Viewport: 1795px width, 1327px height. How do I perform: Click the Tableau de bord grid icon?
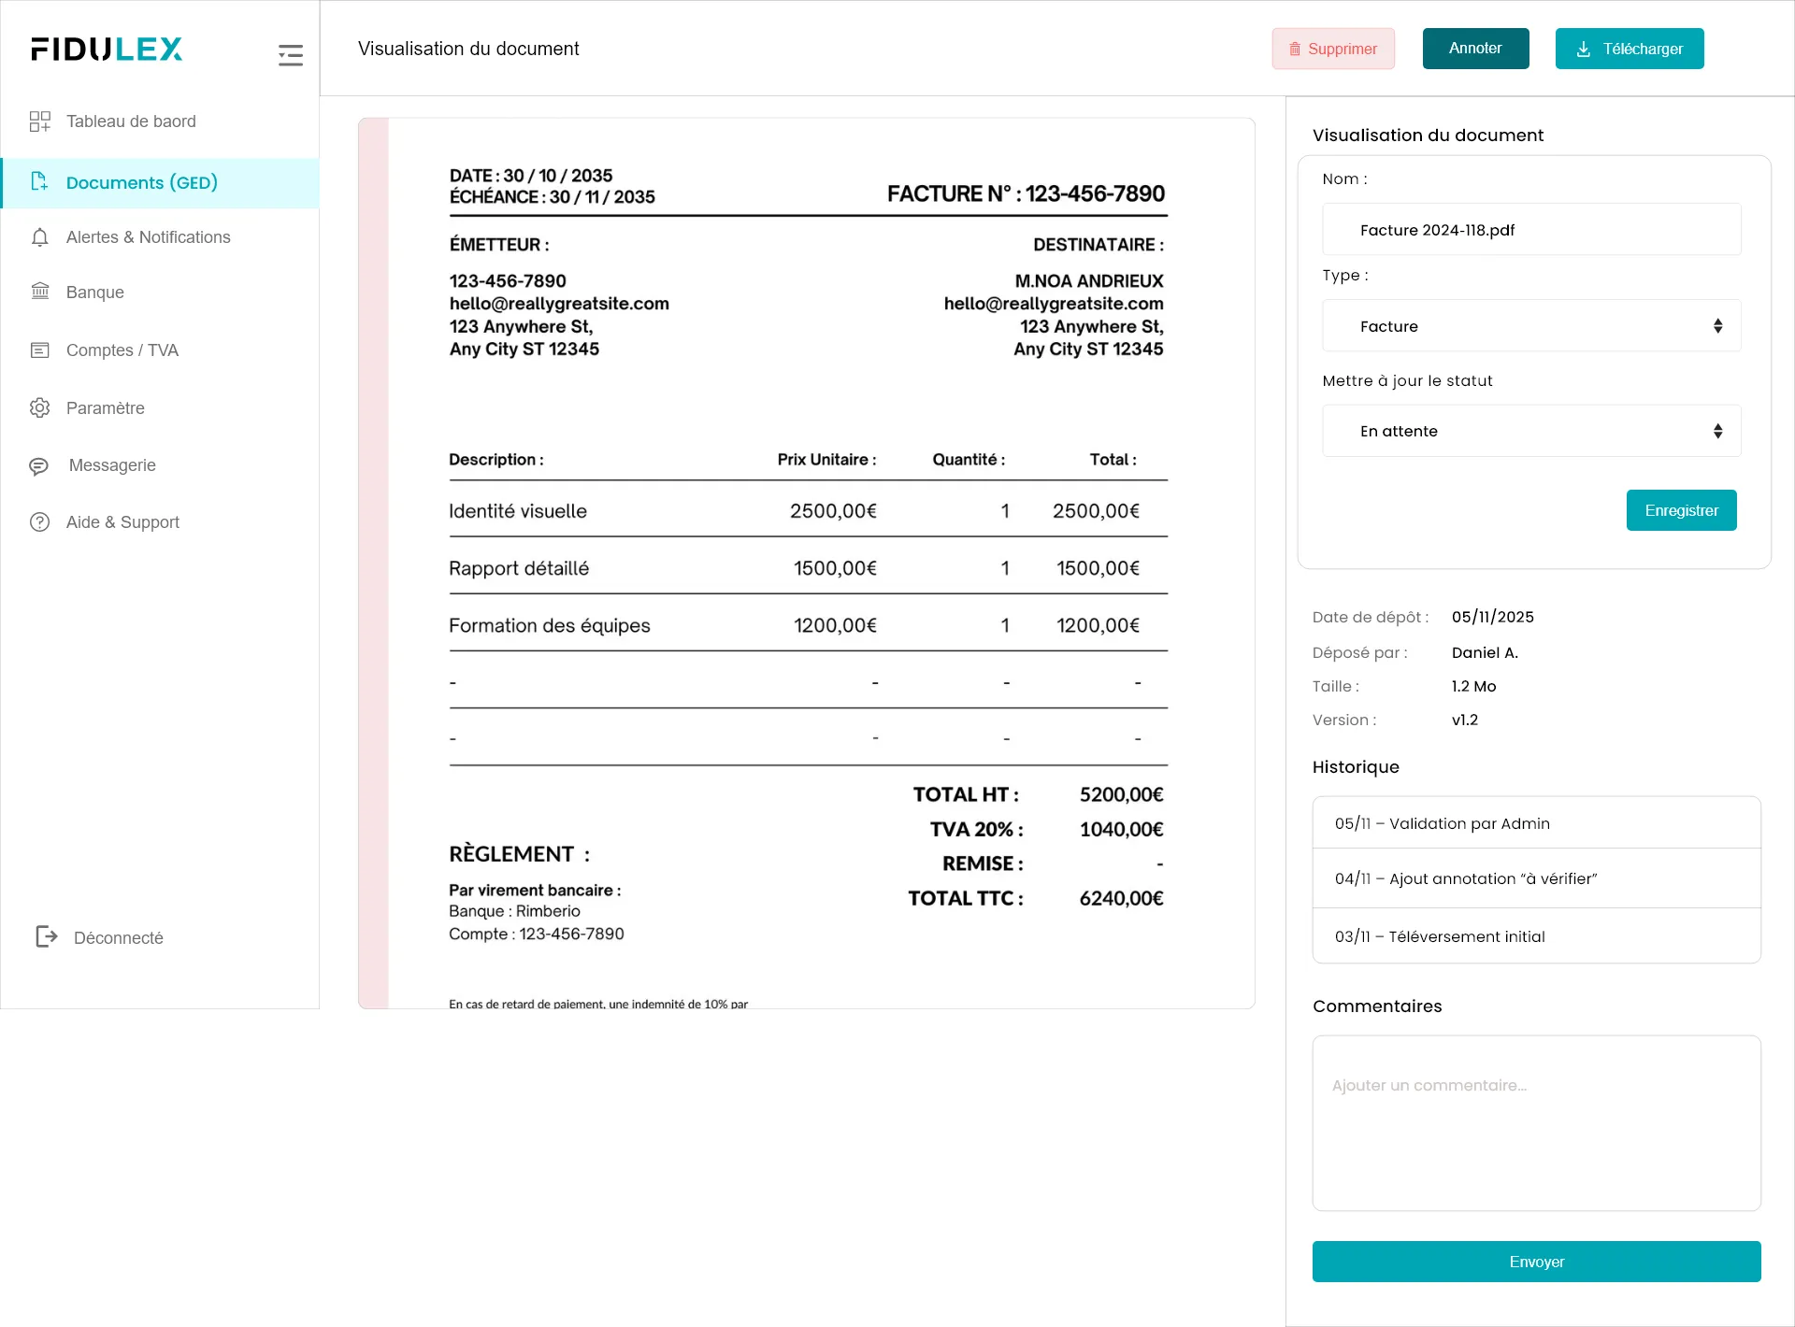pos(39,121)
